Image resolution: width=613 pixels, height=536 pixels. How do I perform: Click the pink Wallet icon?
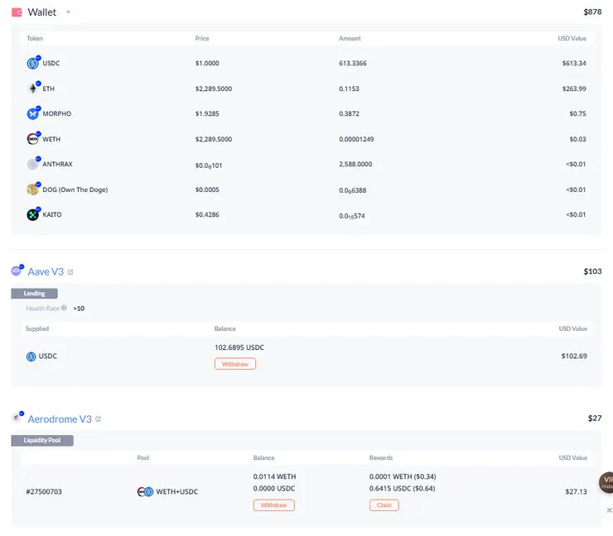pos(17,12)
